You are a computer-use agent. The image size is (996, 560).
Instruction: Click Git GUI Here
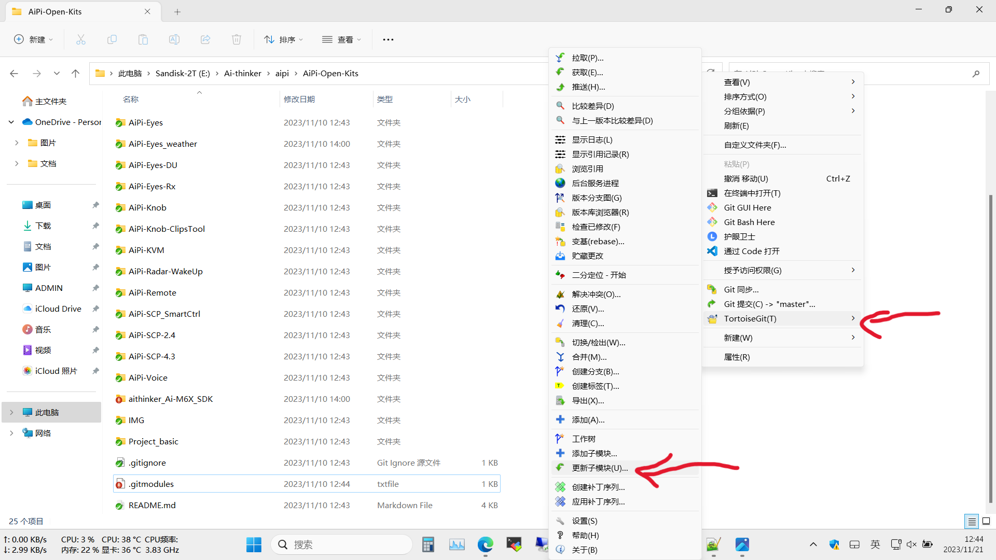[x=782, y=207]
